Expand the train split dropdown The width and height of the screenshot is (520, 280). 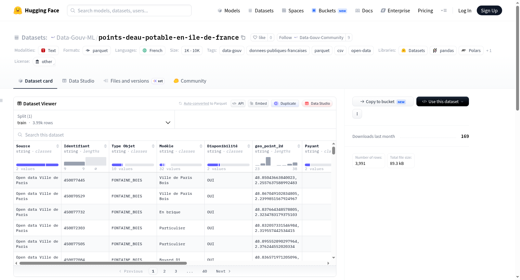[x=94, y=119]
